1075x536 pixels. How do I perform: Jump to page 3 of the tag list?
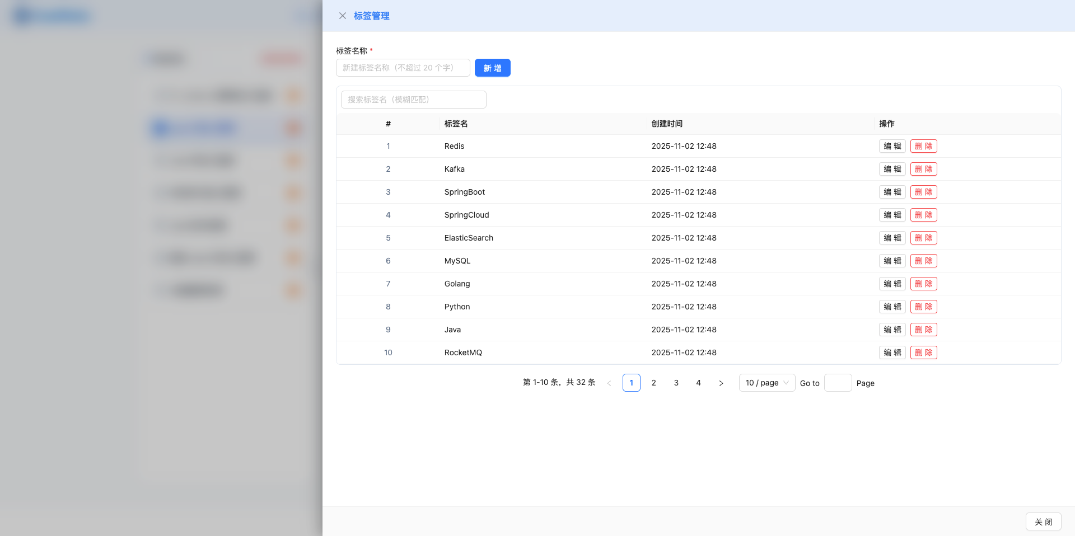676,383
